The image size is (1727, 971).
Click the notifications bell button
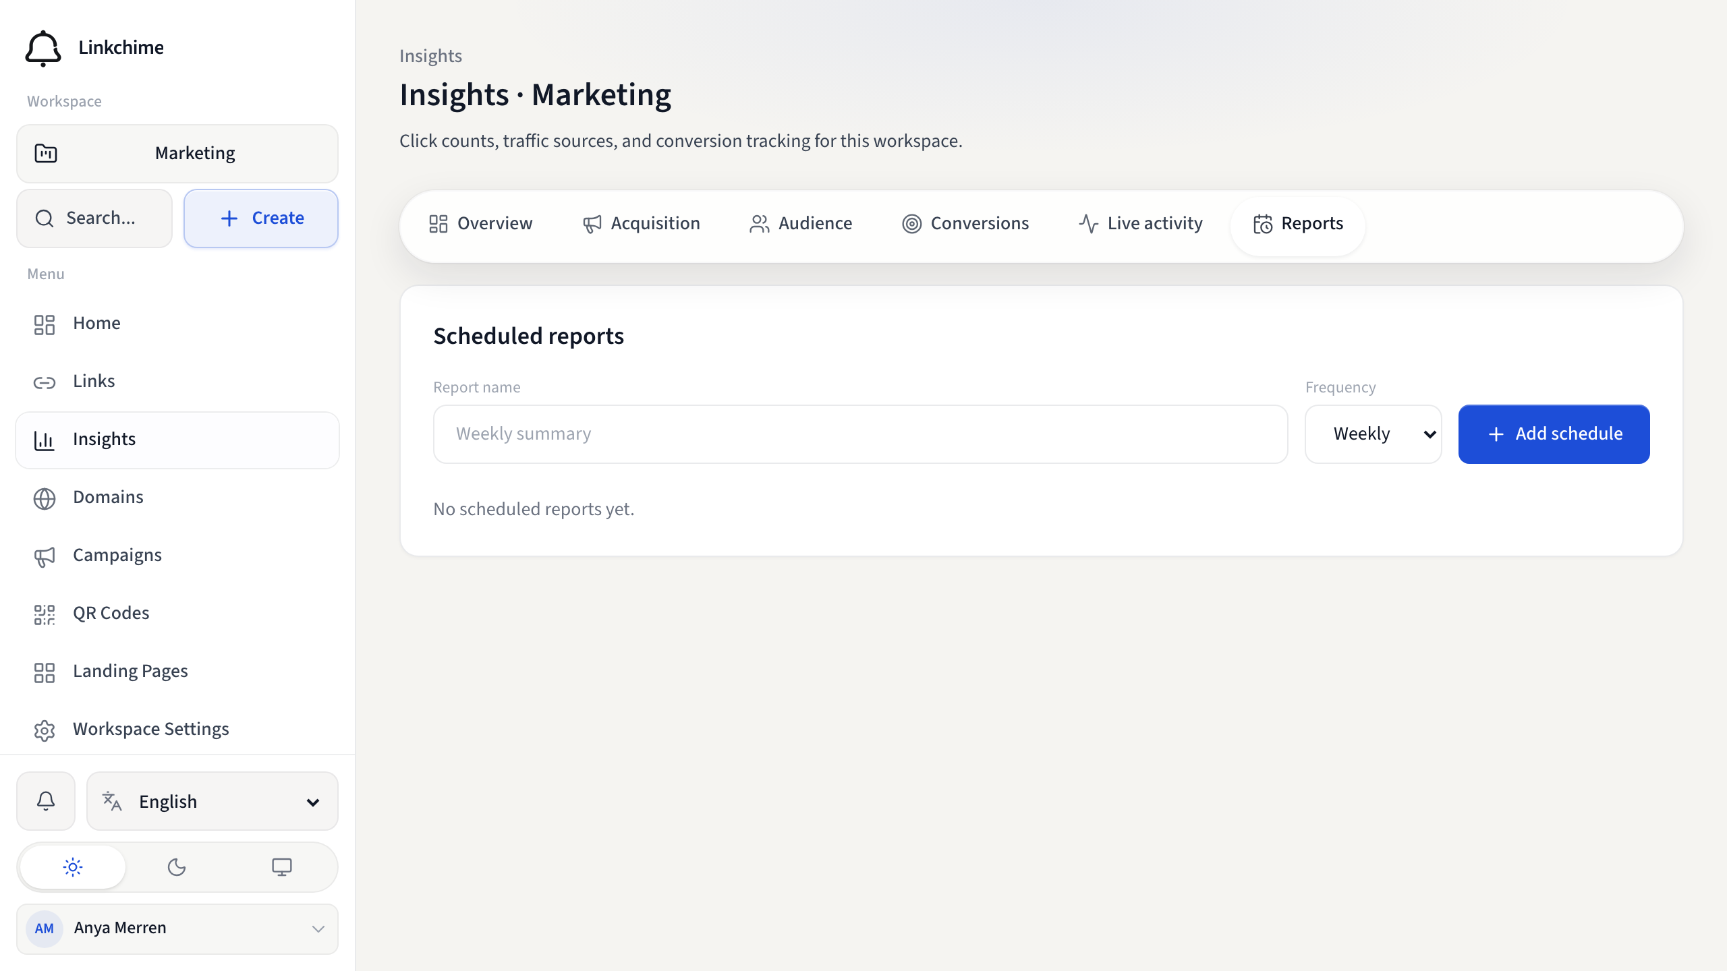46,801
